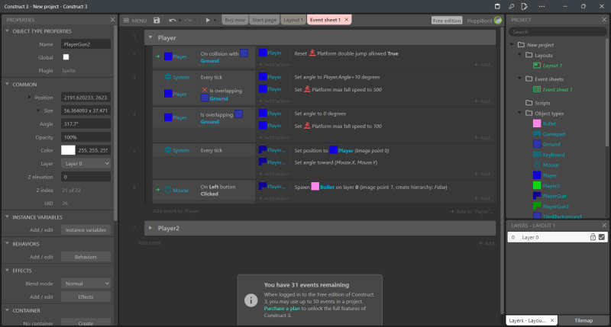Select the PlayerGun object type
The width and height of the screenshot is (611, 327).
pyautogui.click(x=554, y=196)
